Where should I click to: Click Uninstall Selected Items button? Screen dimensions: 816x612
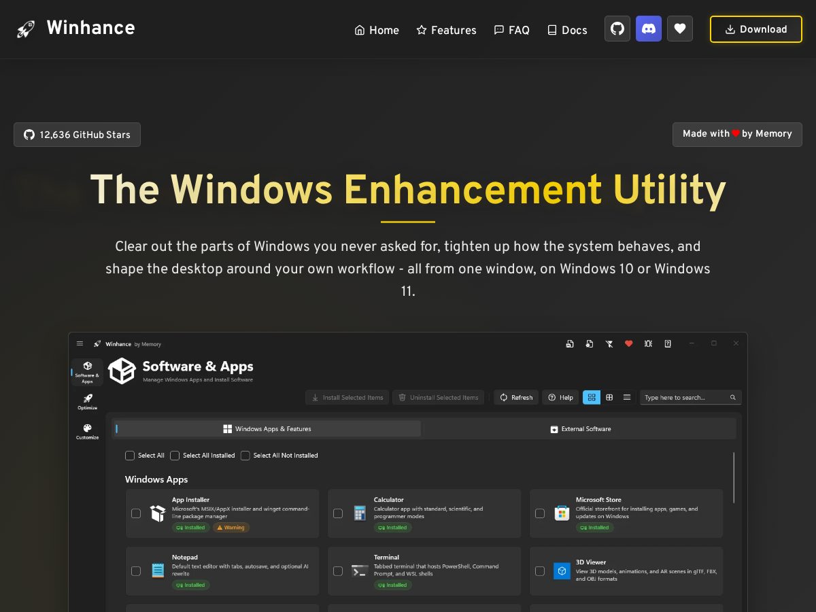click(438, 397)
